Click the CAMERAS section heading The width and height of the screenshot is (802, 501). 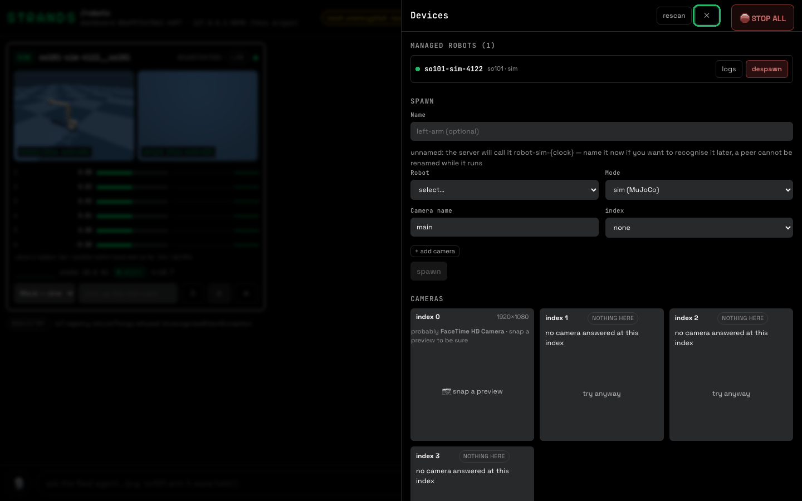pyautogui.click(x=427, y=299)
